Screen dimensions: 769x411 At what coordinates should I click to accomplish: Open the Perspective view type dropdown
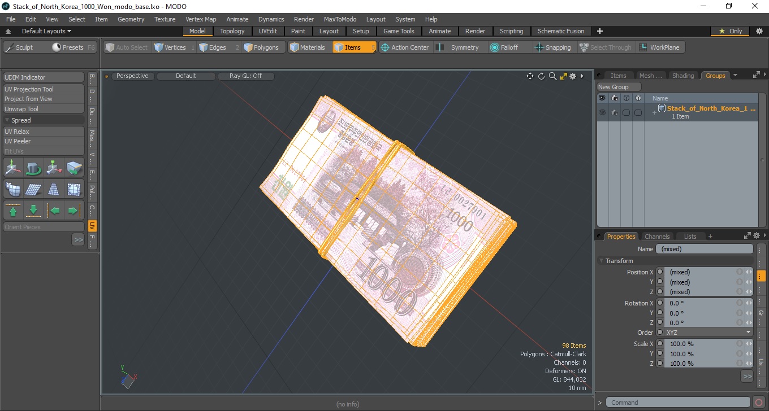(x=132, y=76)
